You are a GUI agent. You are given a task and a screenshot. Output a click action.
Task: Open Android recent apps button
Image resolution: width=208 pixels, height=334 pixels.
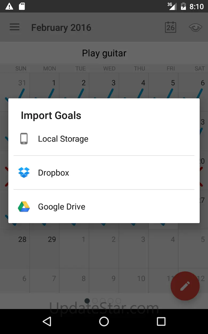pyautogui.click(x=161, y=321)
